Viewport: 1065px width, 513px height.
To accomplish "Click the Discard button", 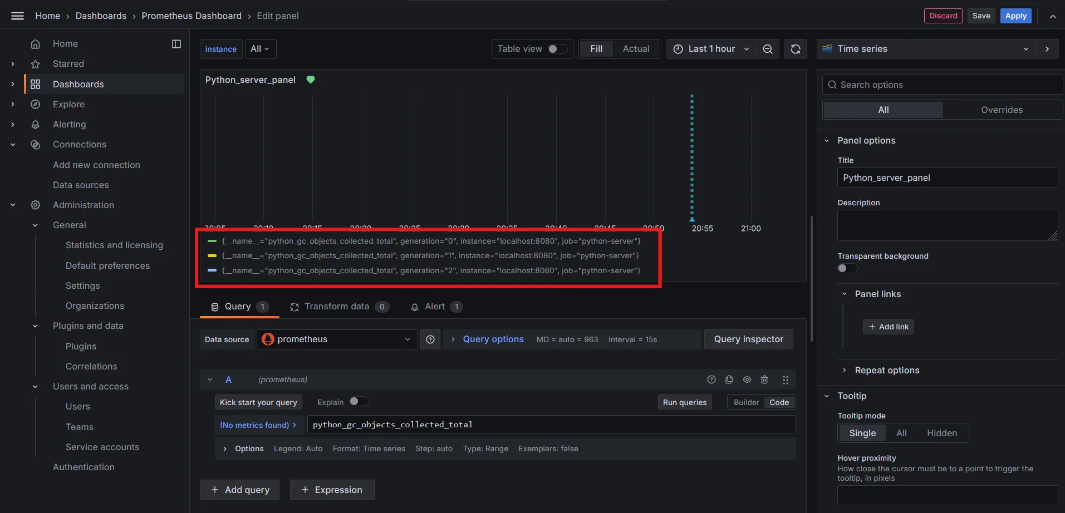I will tap(943, 16).
